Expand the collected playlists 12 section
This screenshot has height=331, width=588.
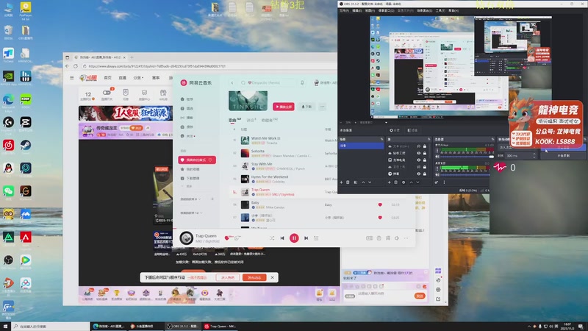click(191, 213)
